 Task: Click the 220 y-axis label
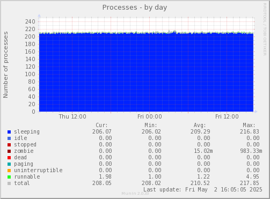point(30,29)
